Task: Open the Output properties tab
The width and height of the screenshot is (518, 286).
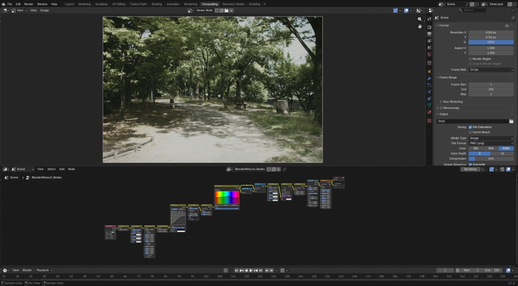Action: pos(429,34)
